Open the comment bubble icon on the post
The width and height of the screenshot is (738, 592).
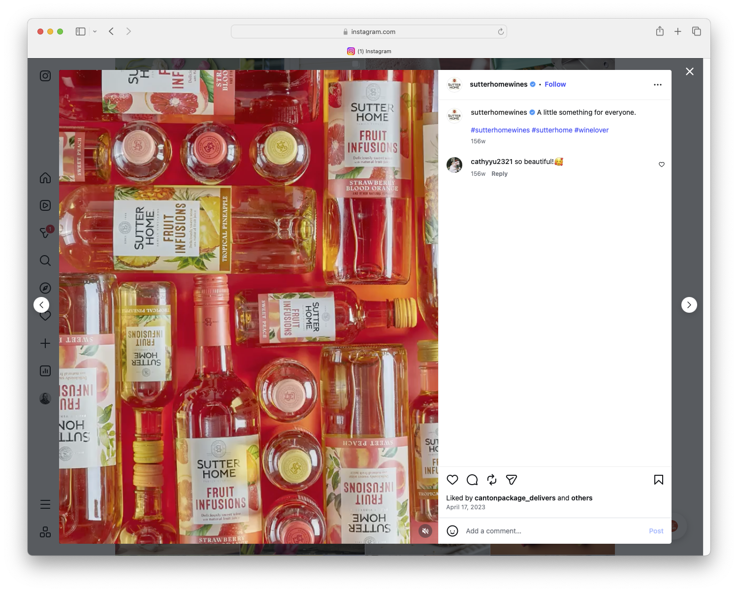[472, 480]
